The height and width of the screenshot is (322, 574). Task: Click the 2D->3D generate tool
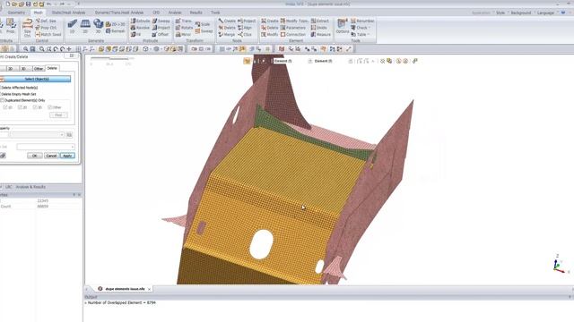click(x=116, y=24)
